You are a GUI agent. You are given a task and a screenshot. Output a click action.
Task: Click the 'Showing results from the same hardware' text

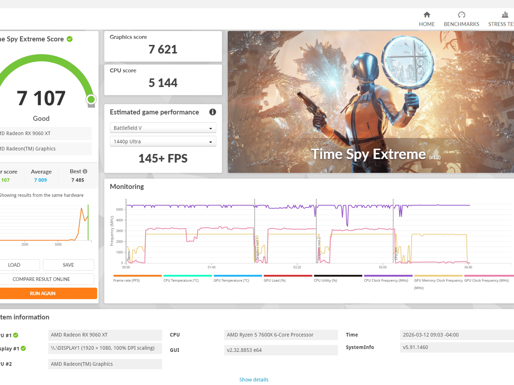[x=42, y=195]
